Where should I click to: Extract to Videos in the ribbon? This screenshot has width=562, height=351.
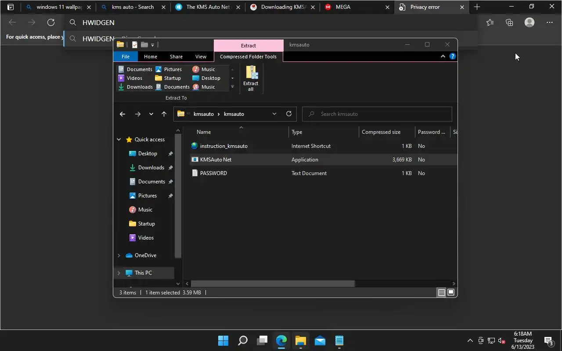[x=130, y=78]
